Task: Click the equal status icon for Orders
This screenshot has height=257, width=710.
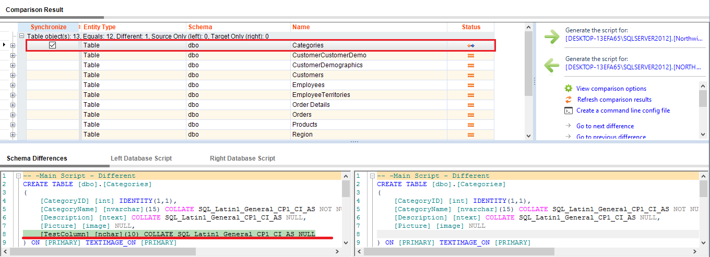Action: (470, 115)
